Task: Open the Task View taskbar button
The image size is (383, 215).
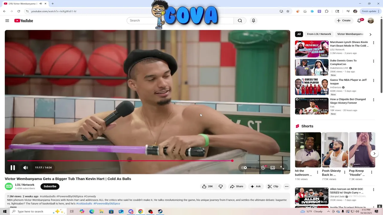Action: [x=72, y=211]
